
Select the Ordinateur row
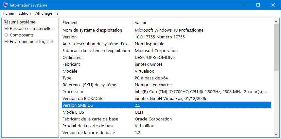(167, 58)
